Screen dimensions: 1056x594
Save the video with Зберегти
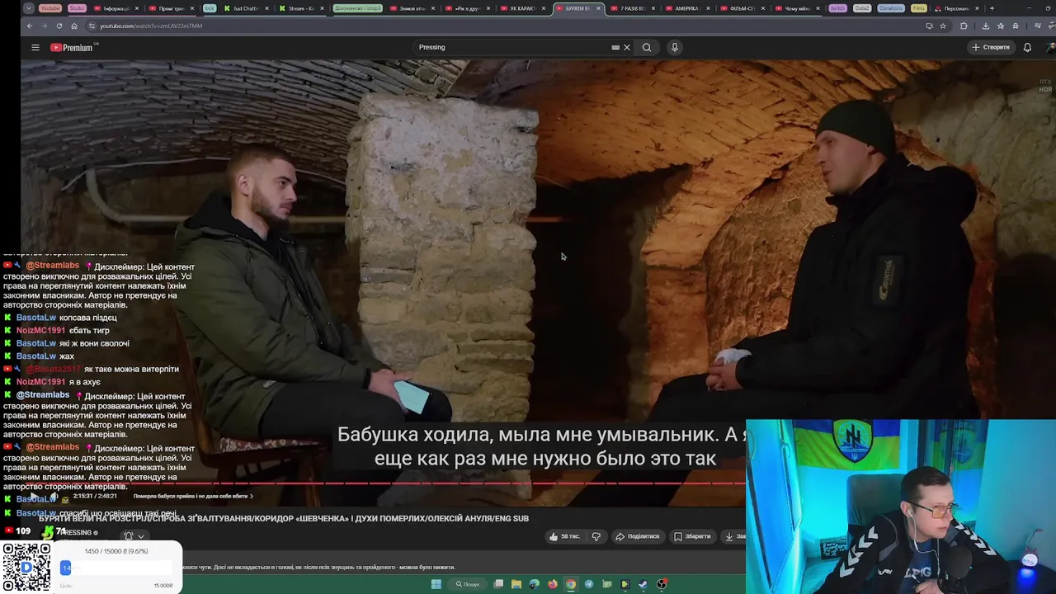pos(691,536)
